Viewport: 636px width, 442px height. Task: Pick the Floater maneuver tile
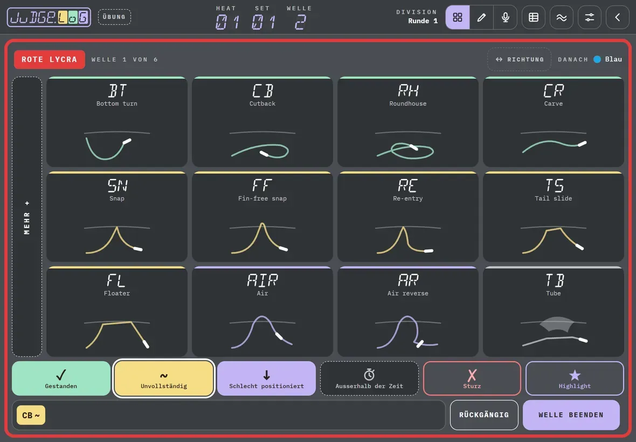point(117,312)
